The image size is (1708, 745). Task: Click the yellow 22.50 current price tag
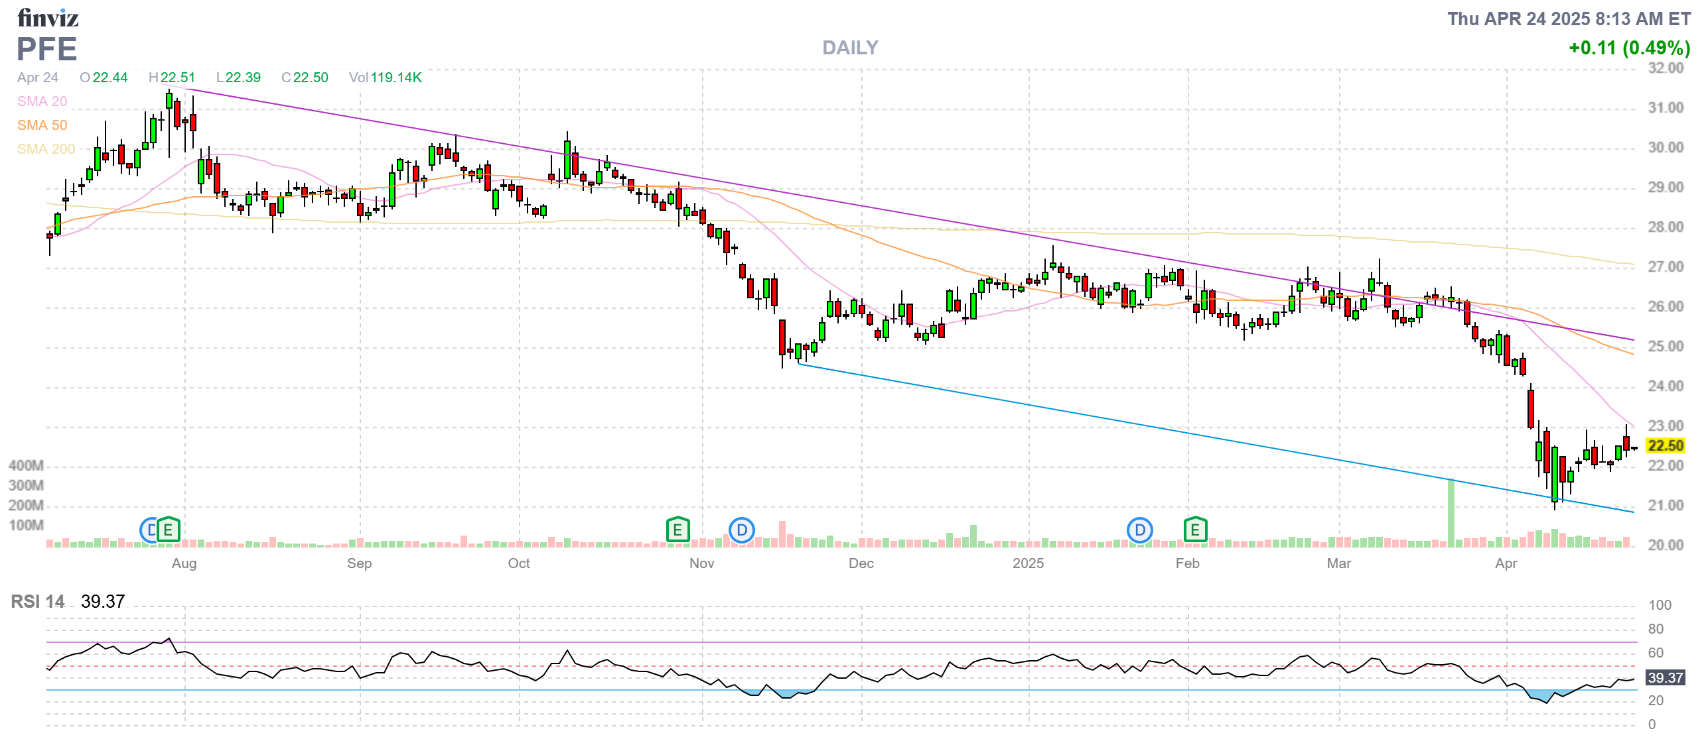coord(1665,445)
